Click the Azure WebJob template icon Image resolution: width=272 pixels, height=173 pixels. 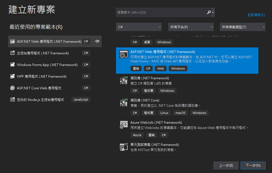[124, 125]
